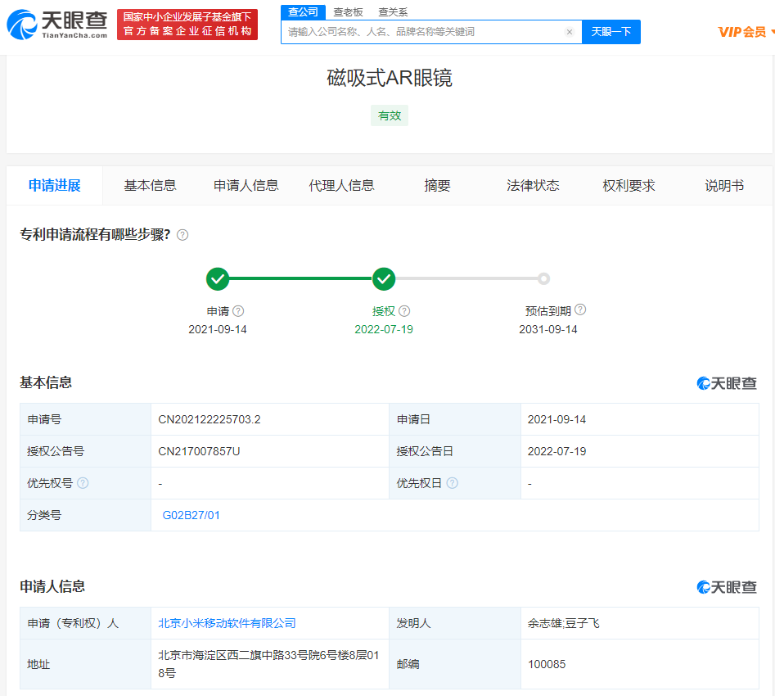Click the help icon beside 优先权日
The height and width of the screenshot is (696, 775).
pos(453,483)
